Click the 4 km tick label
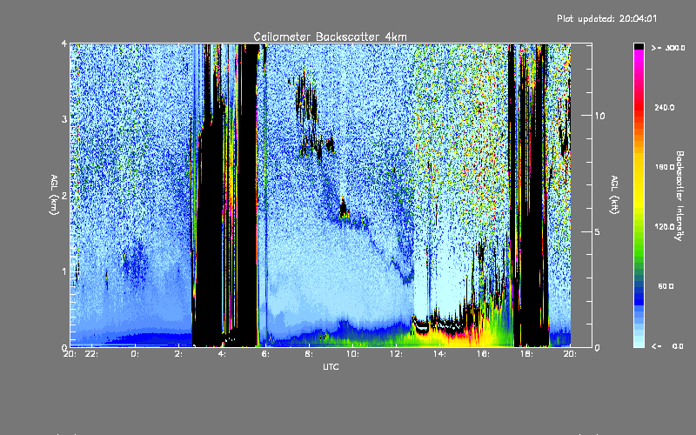This screenshot has width=696, height=435. 64,43
